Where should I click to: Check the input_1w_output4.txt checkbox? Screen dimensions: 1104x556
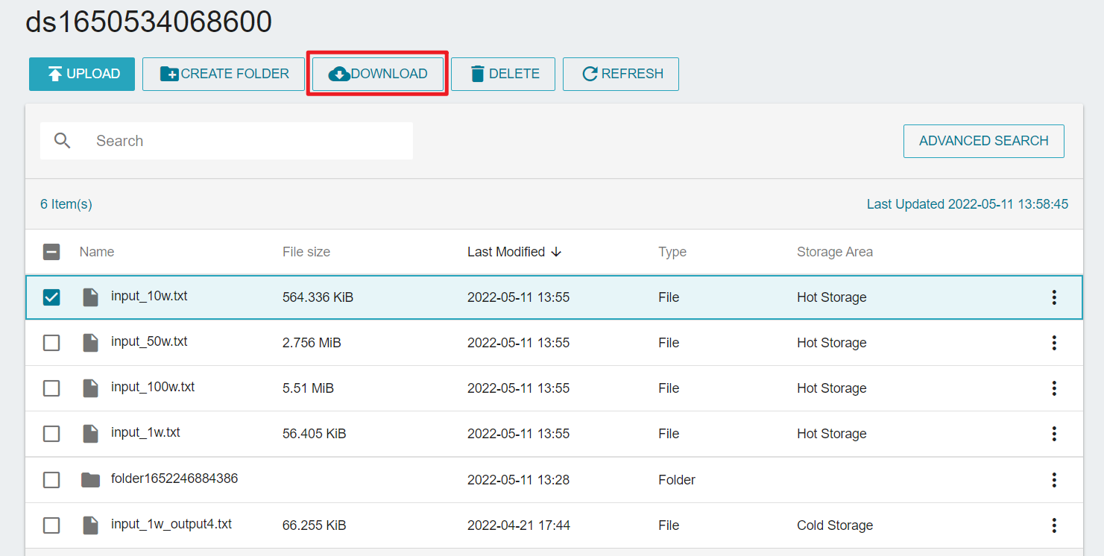[51, 525]
